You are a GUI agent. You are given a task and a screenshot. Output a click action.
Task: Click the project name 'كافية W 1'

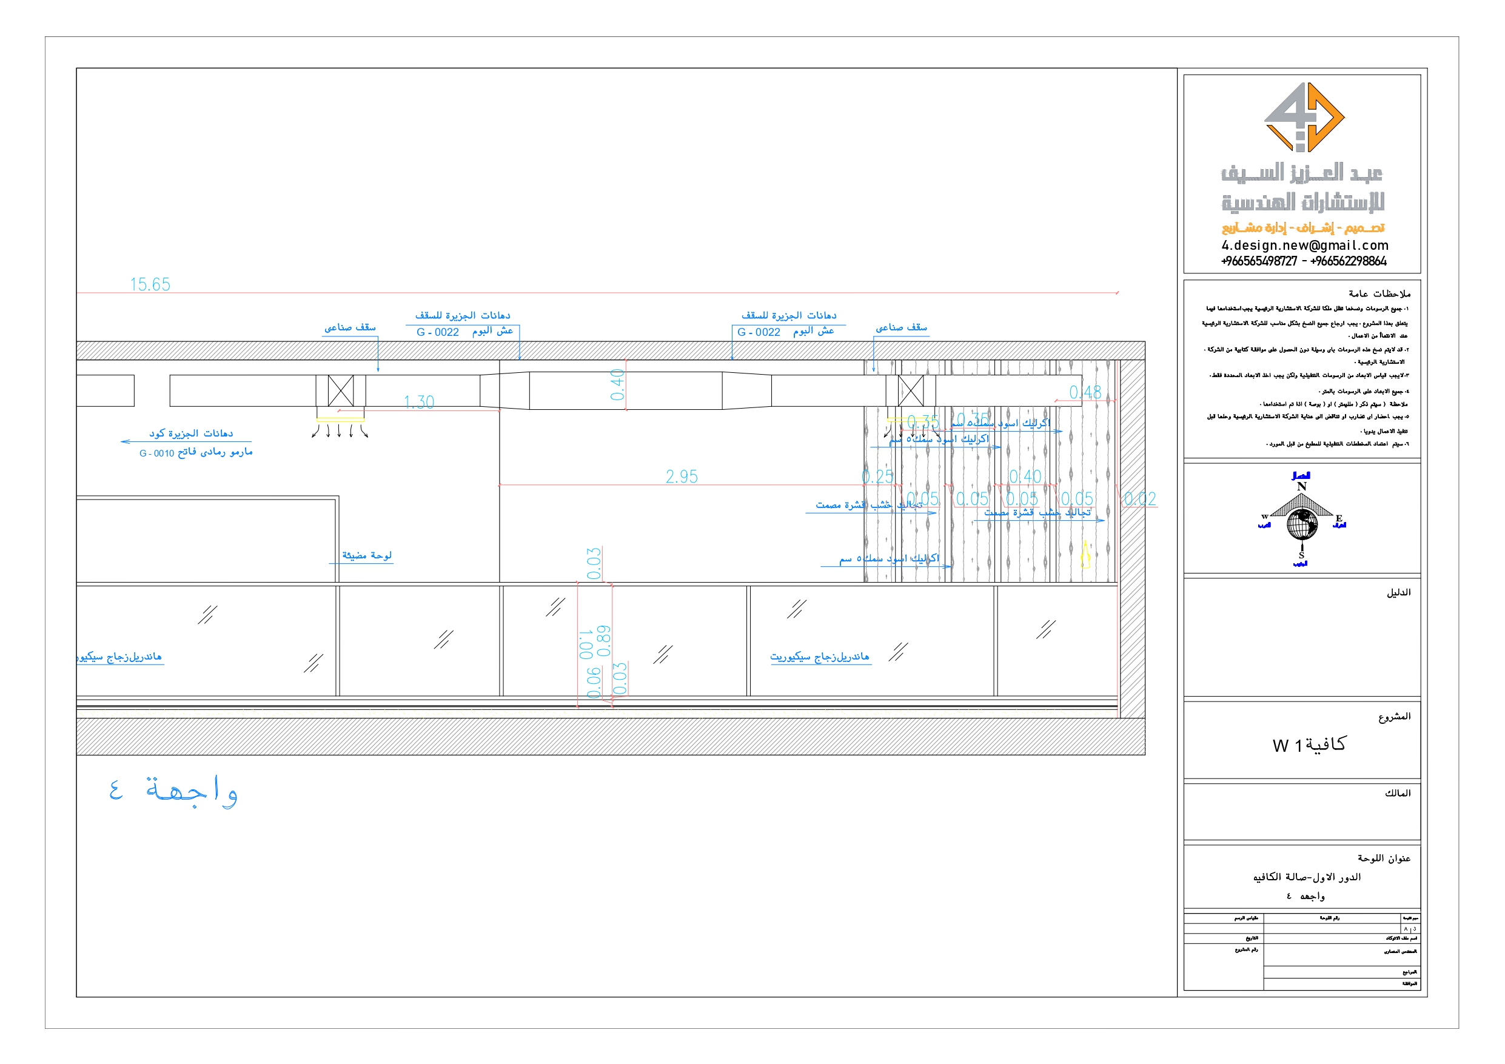[x=1309, y=744]
